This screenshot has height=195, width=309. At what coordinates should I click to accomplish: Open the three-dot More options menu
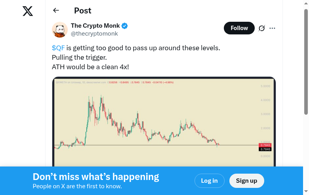click(272, 28)
